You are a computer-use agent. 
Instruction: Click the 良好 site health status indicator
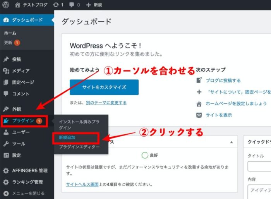[x=150, y=155]
